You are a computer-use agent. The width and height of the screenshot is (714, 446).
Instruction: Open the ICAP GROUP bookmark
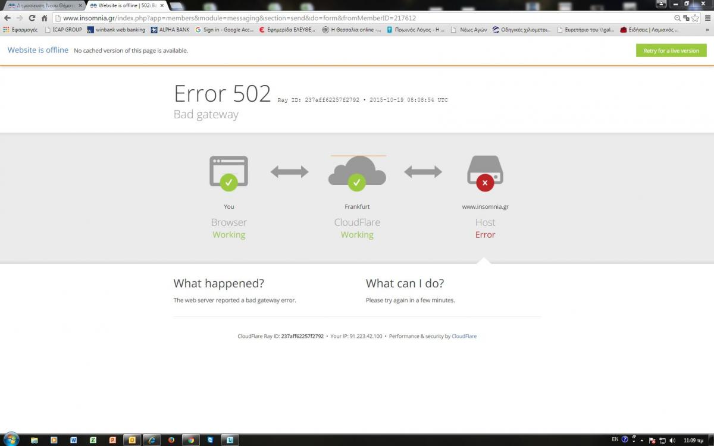[x=63, y=29]
